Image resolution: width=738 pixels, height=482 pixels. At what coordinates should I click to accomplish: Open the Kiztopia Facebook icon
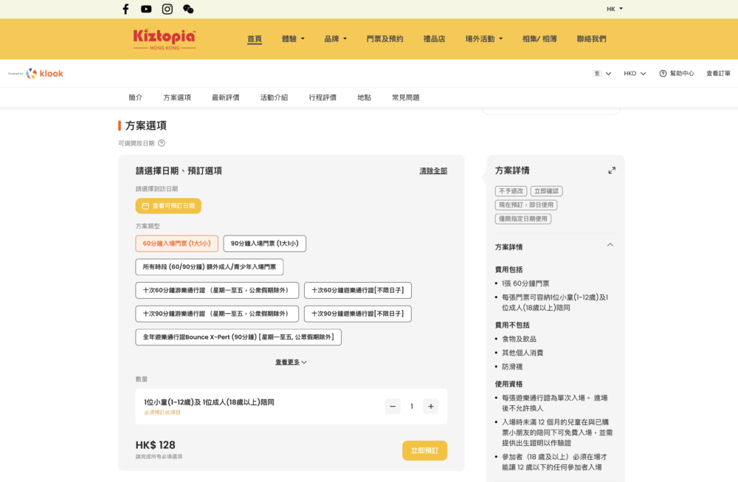click(x=125, y=9)
